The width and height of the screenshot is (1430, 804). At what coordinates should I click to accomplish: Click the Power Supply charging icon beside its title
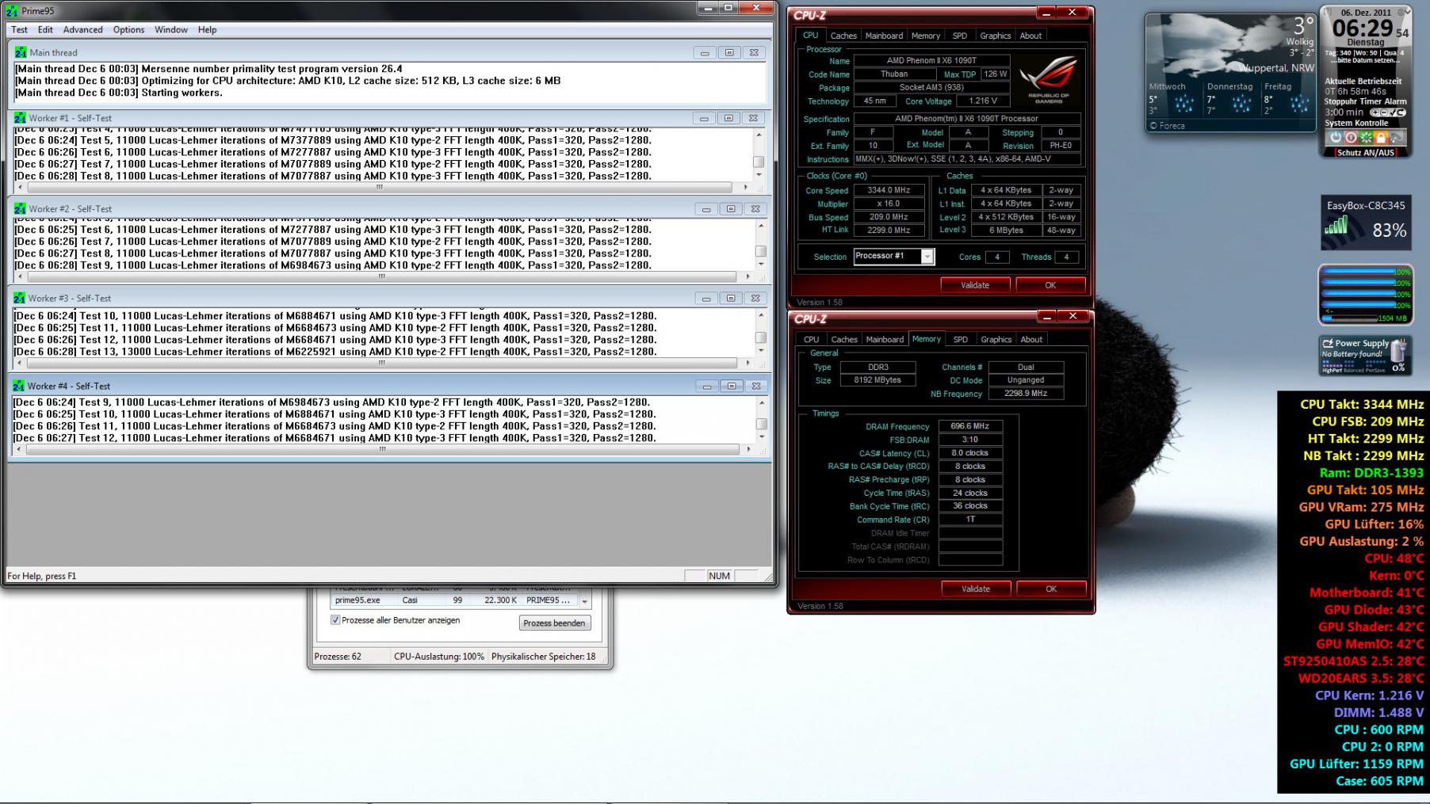[x=1328, y=343]
